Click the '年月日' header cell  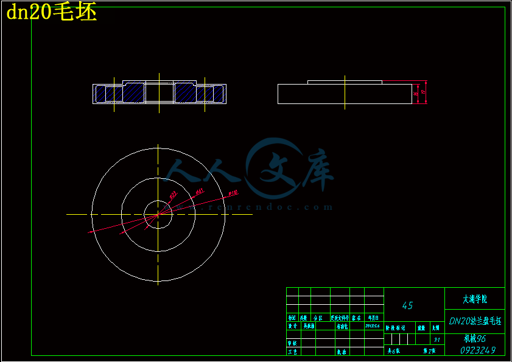click(x=374, y=318)
